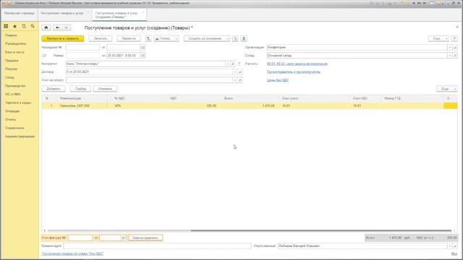Expand the Организация dropdown arrow
The image size is (463, 260).
(x=450, y=48)
